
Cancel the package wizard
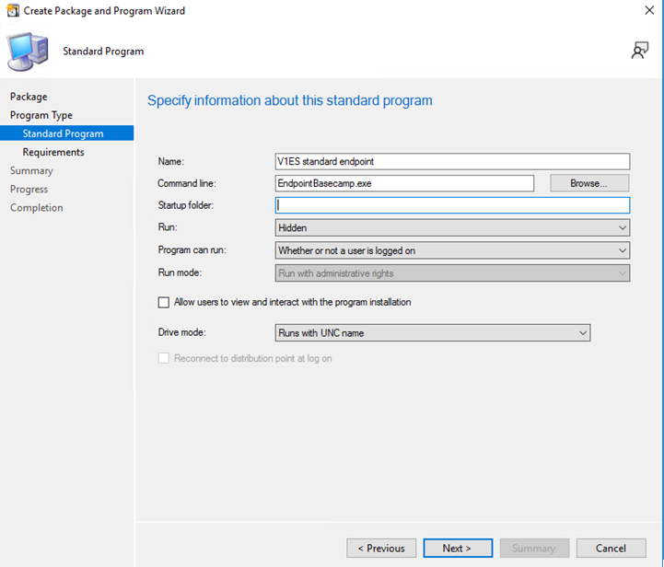click(x=611, y=549)
